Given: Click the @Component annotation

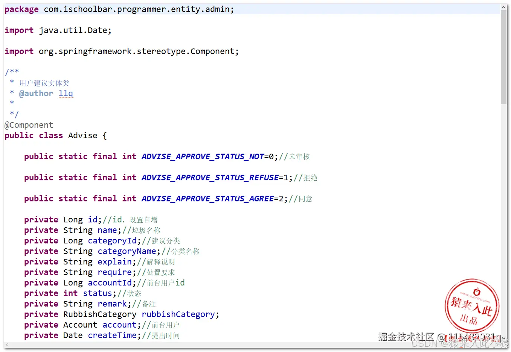Looking at the screenshot, I should tap(29, 125).
